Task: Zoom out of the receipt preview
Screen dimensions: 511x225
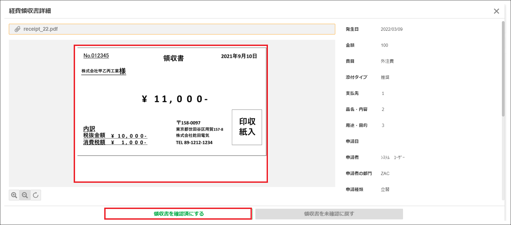Action: tap(25, 195)
